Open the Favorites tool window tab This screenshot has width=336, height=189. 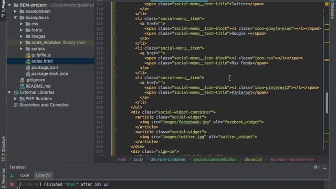tap(3, 178)
